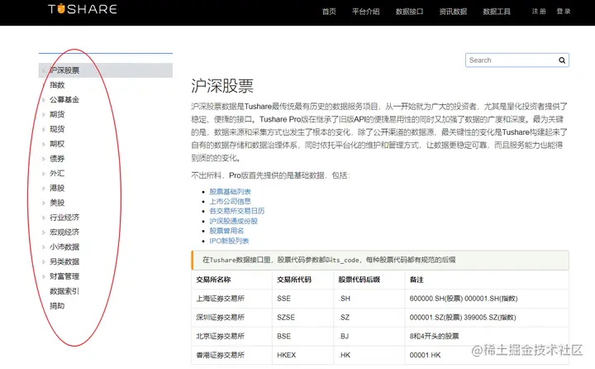Open the 资讯数据 nav item
Screen dimensions: 595x369
[453, 12]
